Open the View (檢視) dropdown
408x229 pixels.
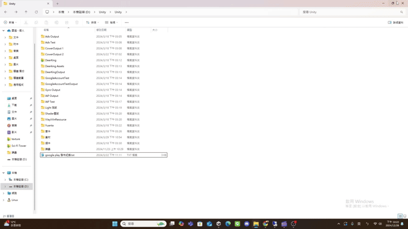tap(110, 22)
